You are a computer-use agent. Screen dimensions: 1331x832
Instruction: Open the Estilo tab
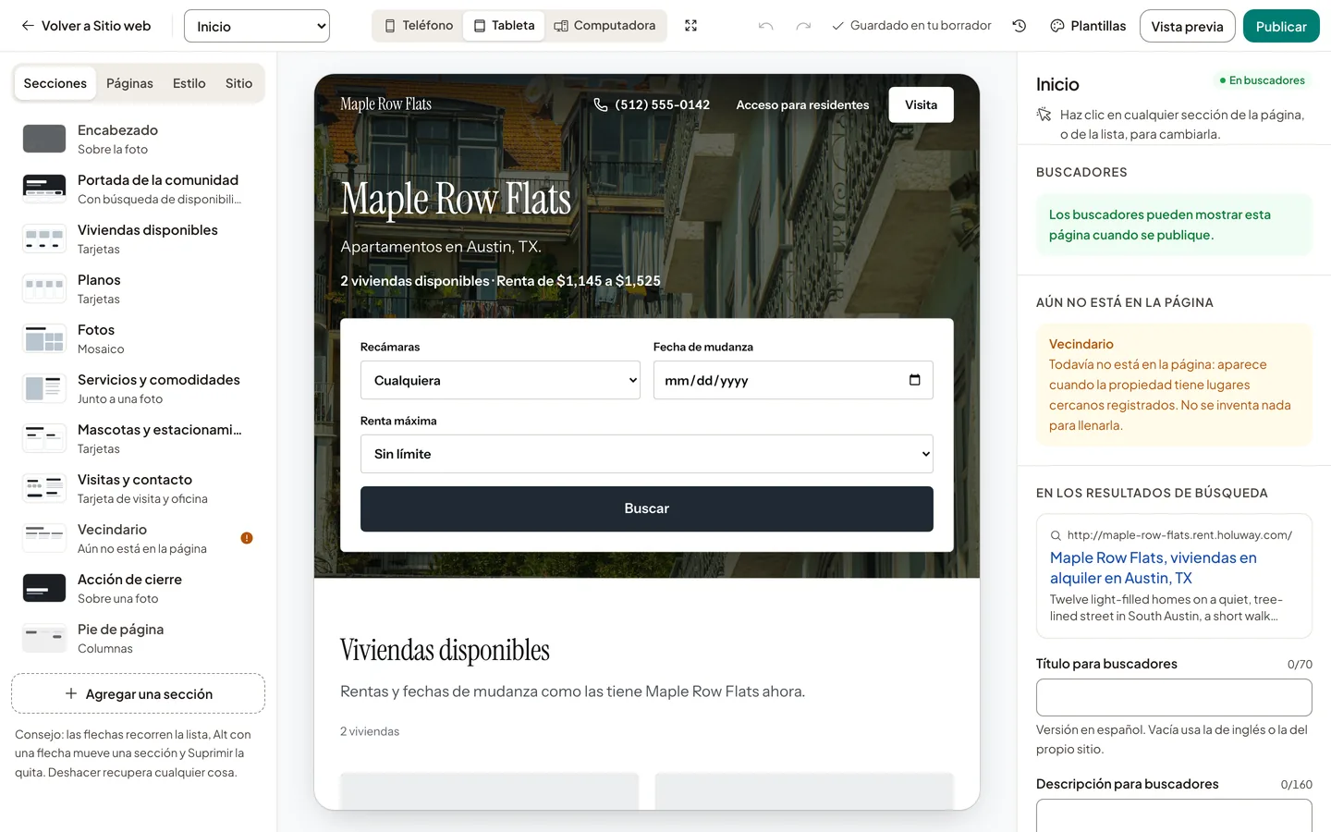click(x=189, y=83)
